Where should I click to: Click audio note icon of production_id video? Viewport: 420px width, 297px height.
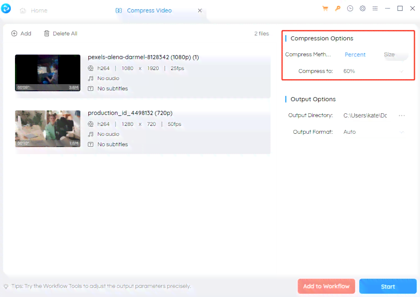pos(91,134)
